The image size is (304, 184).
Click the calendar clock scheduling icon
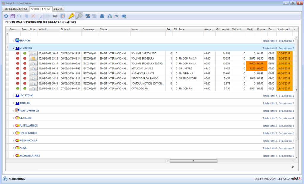coord(62,16)
